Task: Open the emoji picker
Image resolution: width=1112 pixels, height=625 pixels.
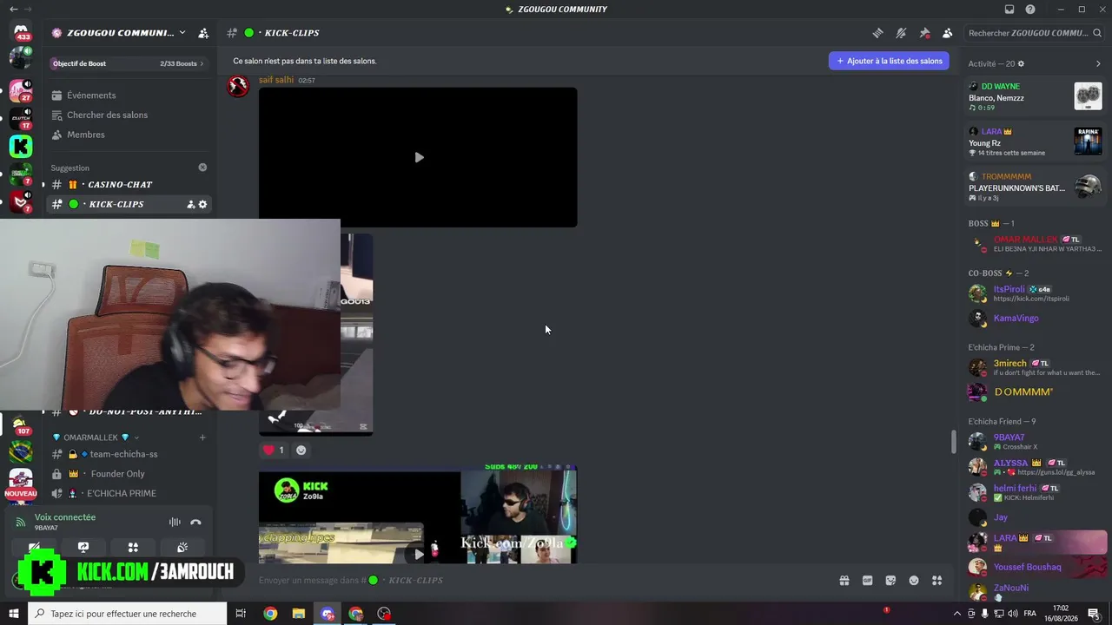Action: pyautogui.click(x=914, y=581)
